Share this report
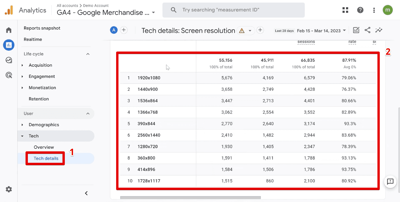Image resolution: width=400 pixels, height=202 pixels. click(367, 30)
